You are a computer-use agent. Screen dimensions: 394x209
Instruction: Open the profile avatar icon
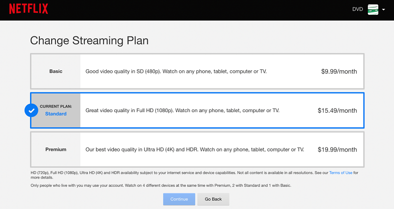pyautogui.click(x=373, y=9)
